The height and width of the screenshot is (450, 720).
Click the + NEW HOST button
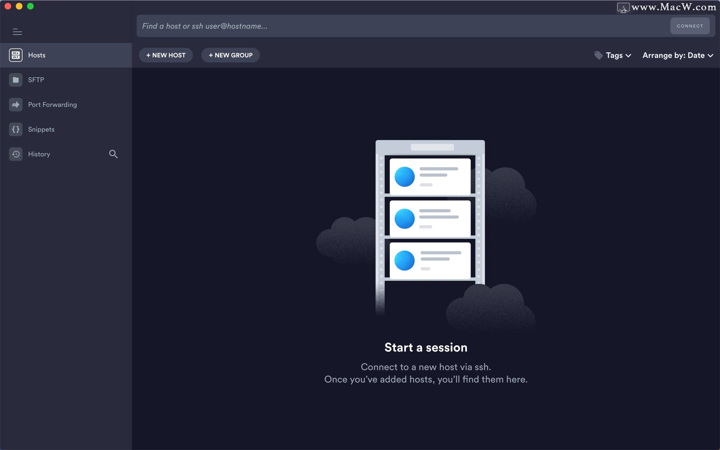(x=165, y=55)
